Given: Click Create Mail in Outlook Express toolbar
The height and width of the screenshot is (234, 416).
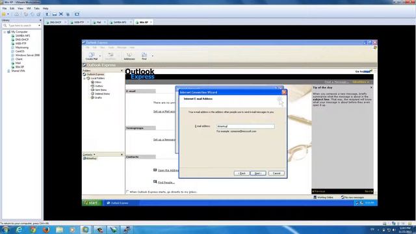Looking at the screenshot, I should [x=92, y=56].
